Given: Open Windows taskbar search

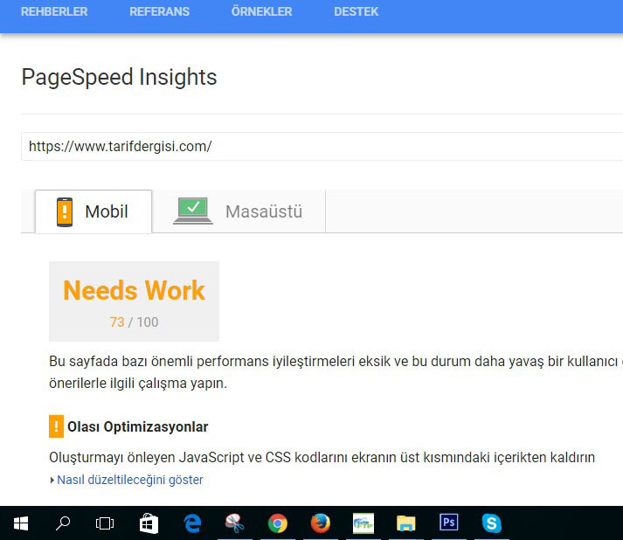Looking at the screenshot, I should click(63, 523).
